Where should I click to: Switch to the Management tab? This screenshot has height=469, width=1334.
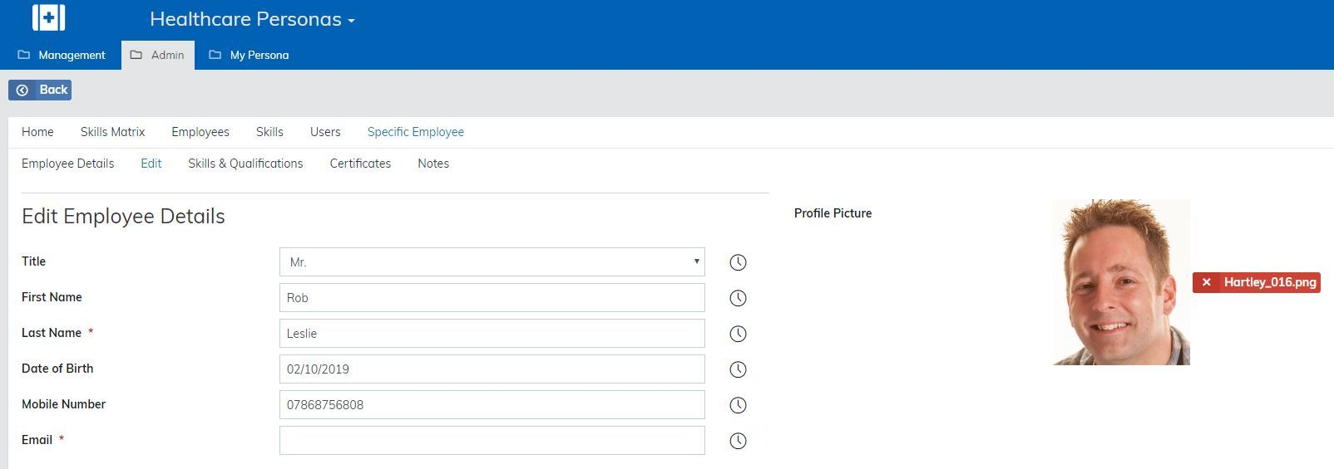(62, 55)
